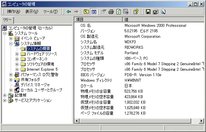Screen dimensions: 206x132
Task: Expand the イベント ビューア node
Action: (x=11, y=39)
